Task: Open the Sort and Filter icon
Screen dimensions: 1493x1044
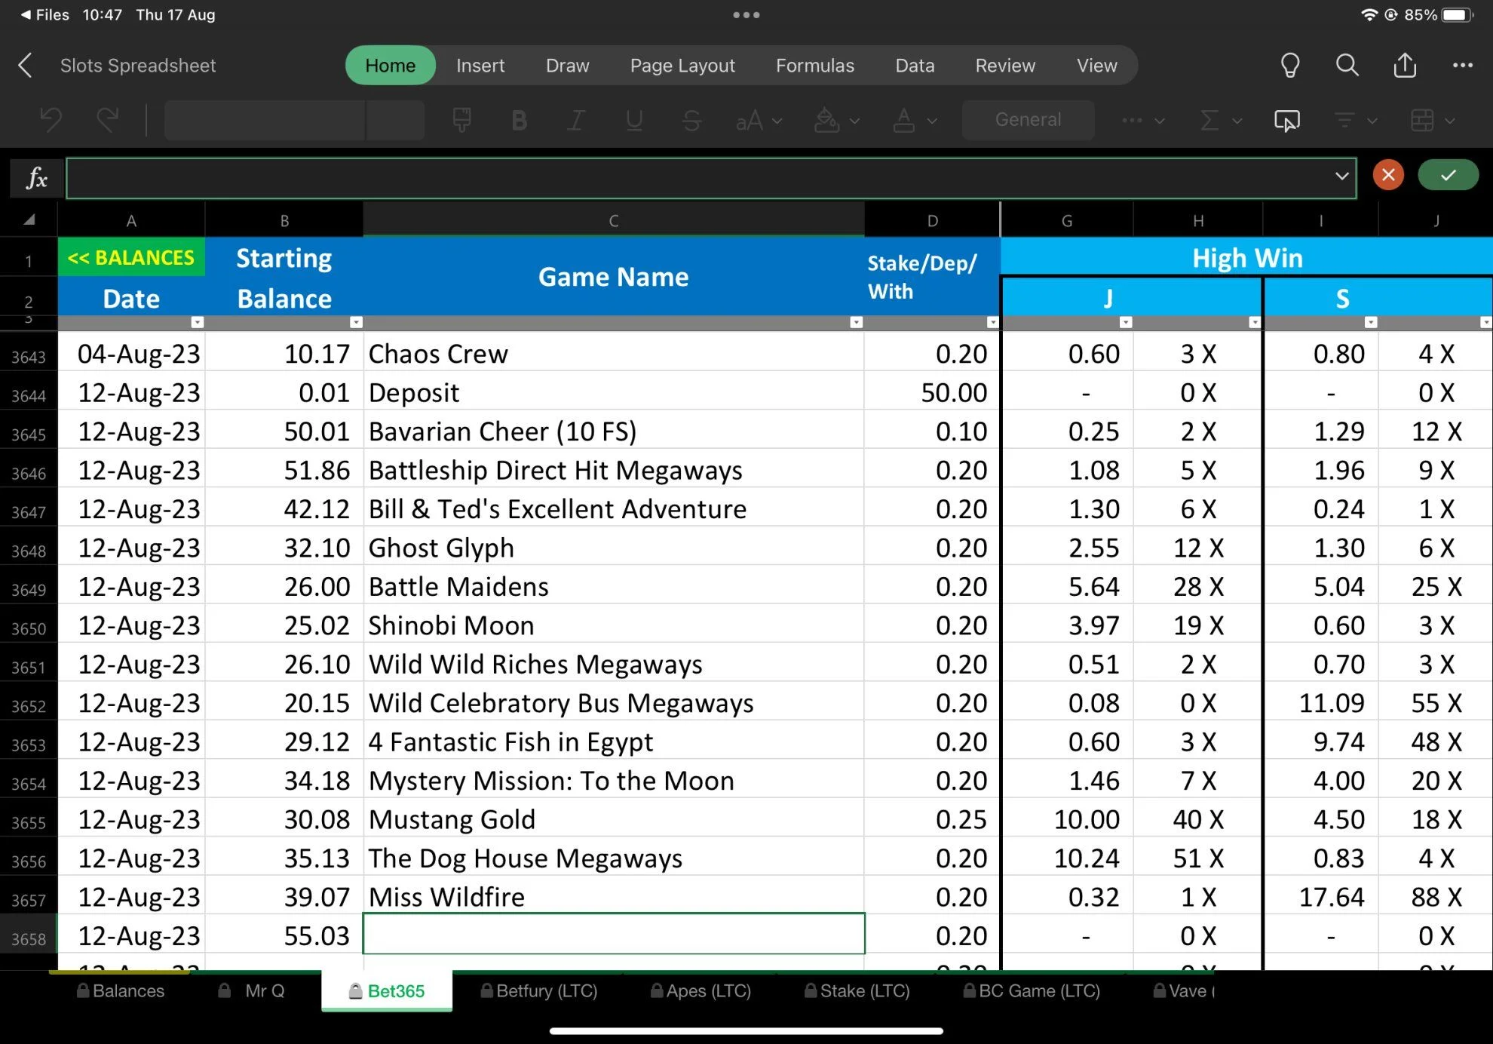Action: (1344, 121)
